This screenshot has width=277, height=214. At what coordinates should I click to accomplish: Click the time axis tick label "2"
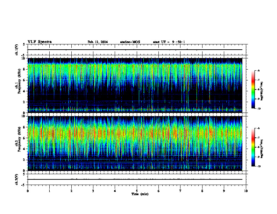(71, 191)
